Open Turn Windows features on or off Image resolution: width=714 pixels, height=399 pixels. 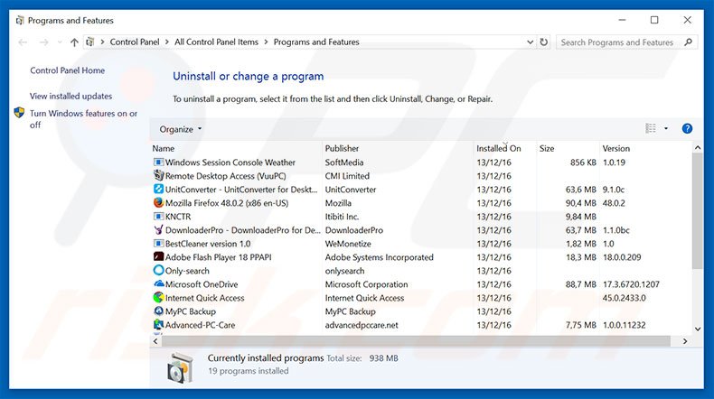coord(83,119)
